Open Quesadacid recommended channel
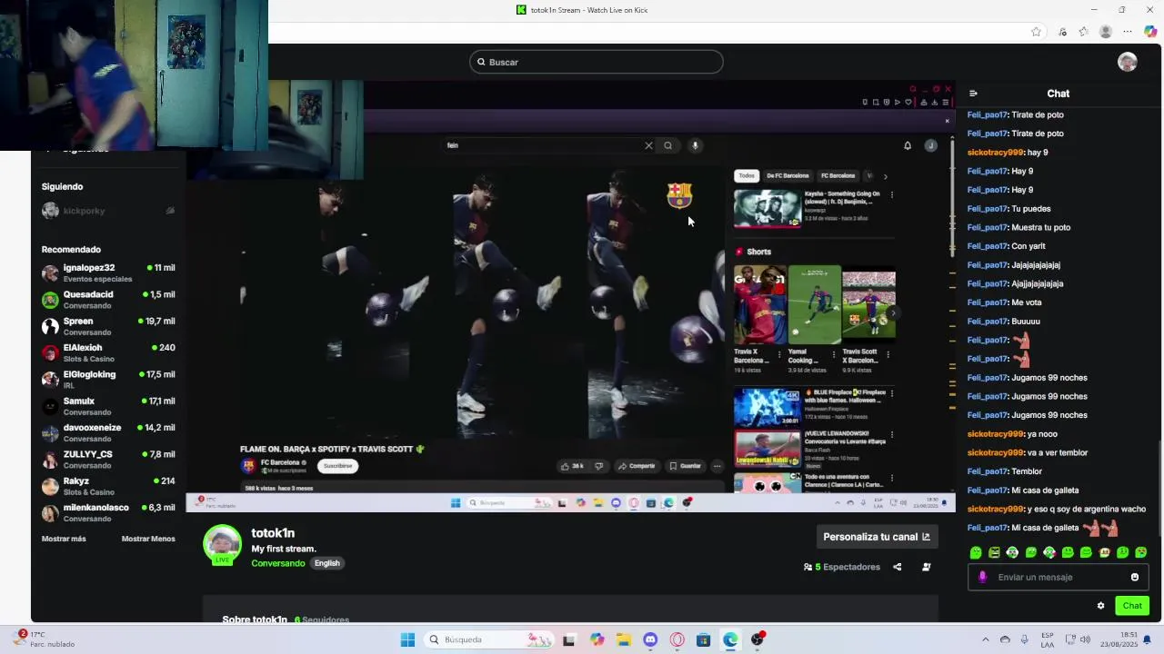The height and width of the screenshot is (654, 1164). (x=108, y=300)
